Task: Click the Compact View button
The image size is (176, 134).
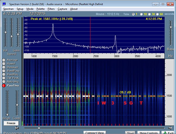Action: pyautogui.click(x=94, y=133)
